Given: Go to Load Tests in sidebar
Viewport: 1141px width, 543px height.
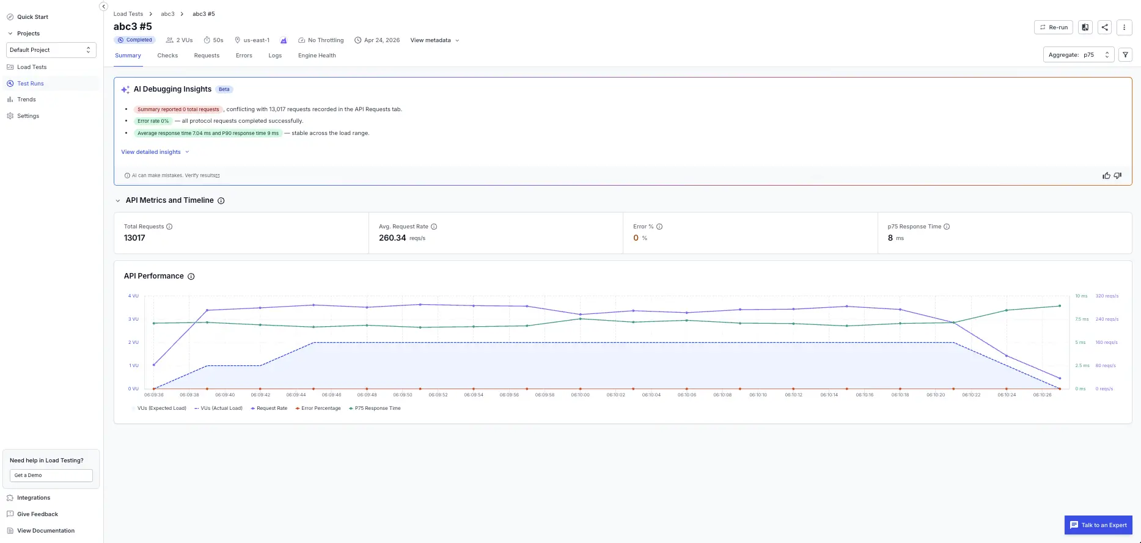Looking at the screenshot, I should pyautogui.click(x=27, y=67).
